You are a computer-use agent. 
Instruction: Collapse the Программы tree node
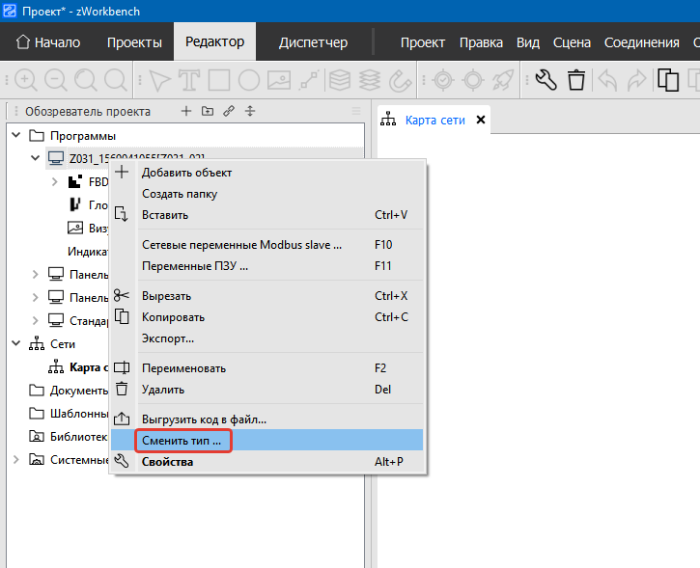pyautogui.click(x=16, y=136)
